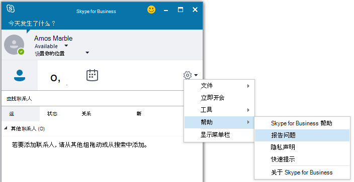This screenshot has width=354, height=182.
Task: Maximize the Skype for Business window
Action: [x=181, y=10]
